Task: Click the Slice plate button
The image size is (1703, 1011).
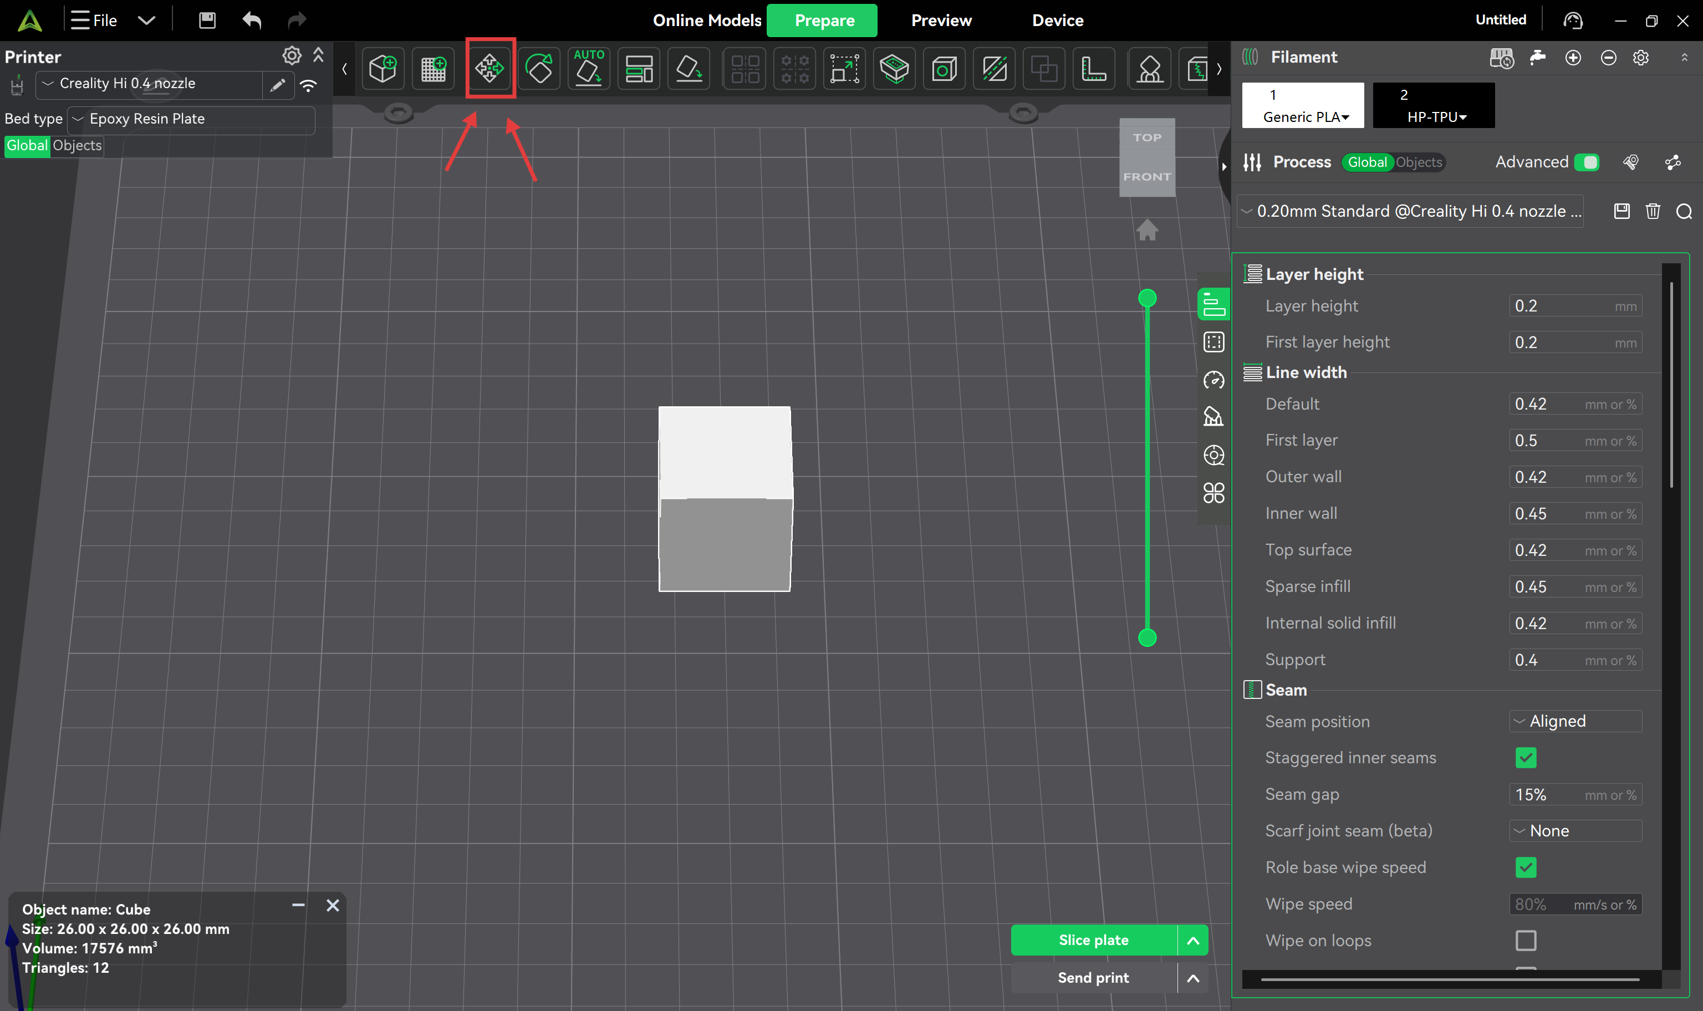Action: pos(1094,940)
